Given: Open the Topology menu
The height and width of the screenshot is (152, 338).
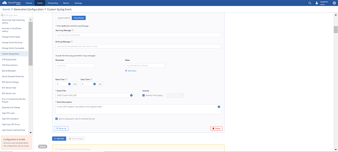Looking at the screenshot, I should click(x=78, y=3).
